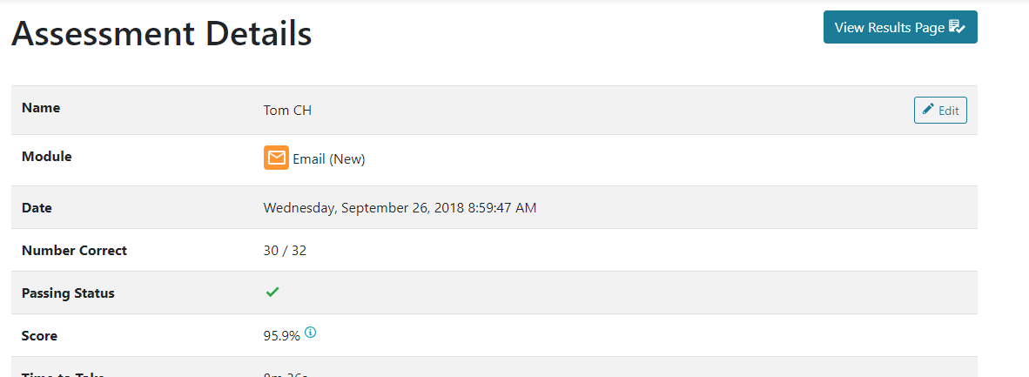Click the Name row label
Screen dimensions: 1029x377
(x=41, y=108)
